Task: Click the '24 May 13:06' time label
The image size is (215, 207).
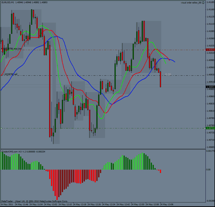Action: pos(167,204)
